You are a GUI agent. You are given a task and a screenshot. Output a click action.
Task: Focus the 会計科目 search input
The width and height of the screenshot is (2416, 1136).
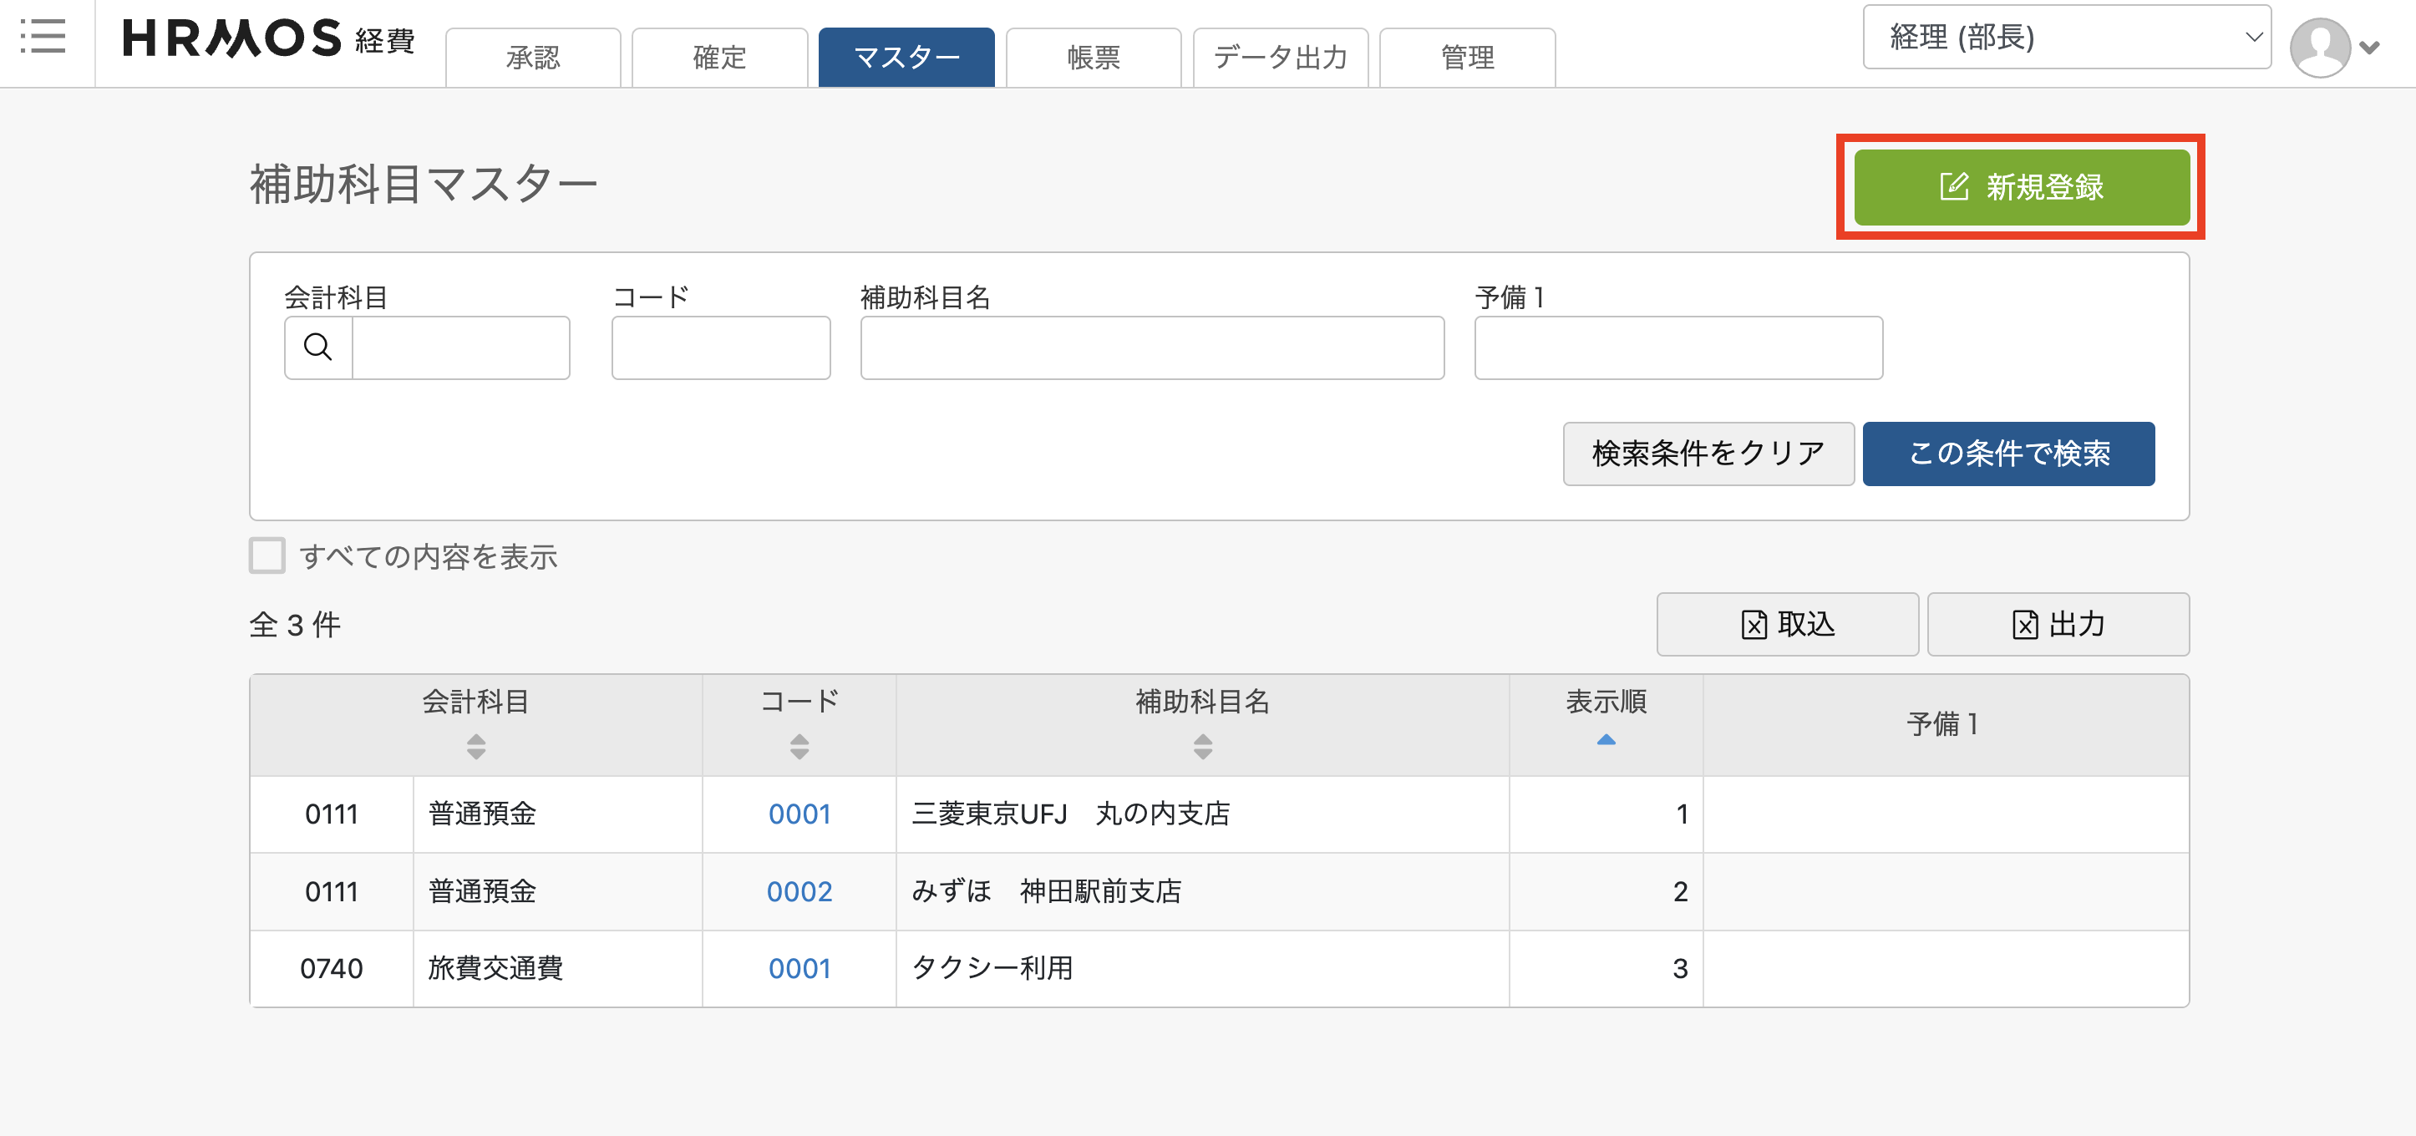pos(460,347)
